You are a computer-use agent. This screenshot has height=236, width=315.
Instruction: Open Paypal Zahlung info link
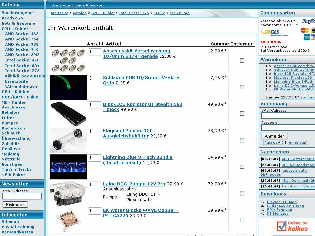point(18,227)
